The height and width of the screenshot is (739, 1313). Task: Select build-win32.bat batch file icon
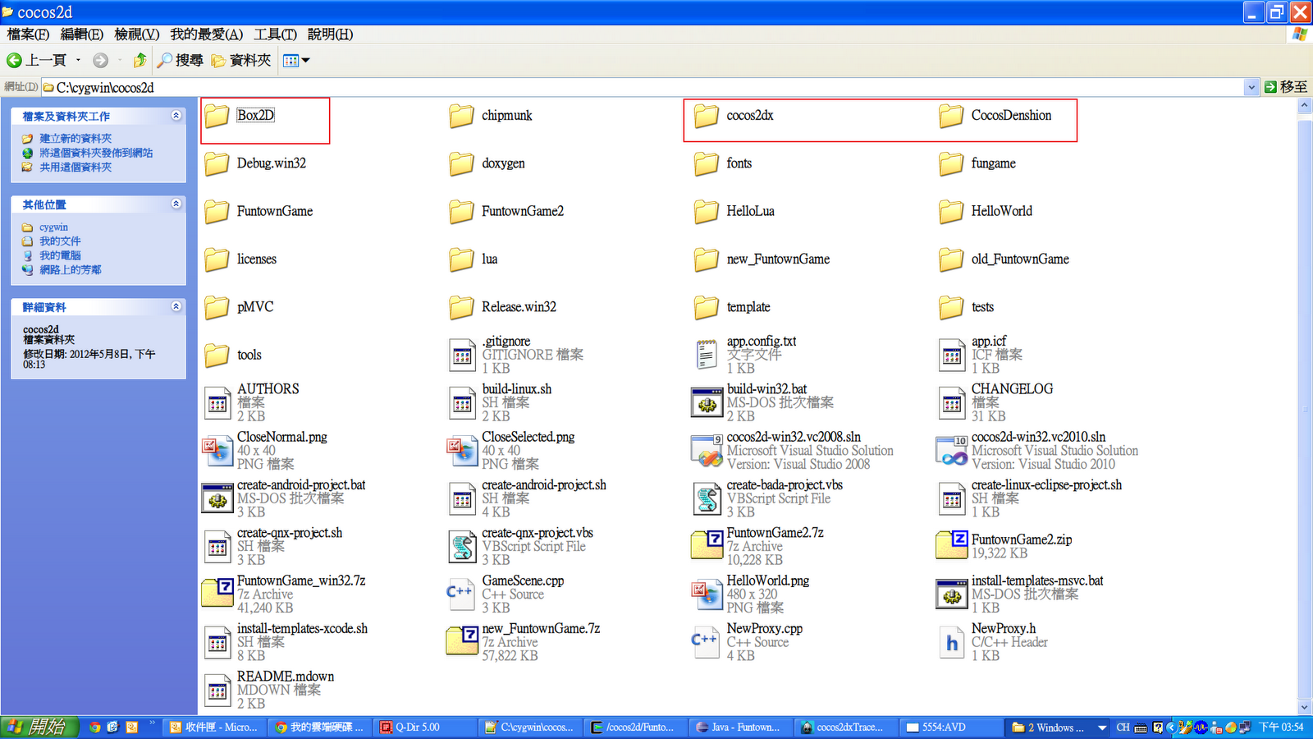point(707,402)
